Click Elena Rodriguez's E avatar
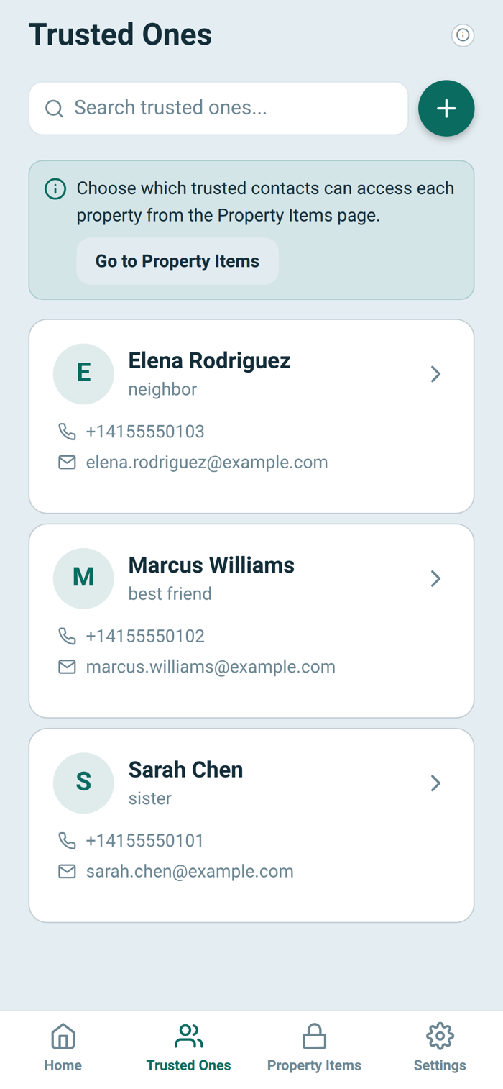 [83, 373]
